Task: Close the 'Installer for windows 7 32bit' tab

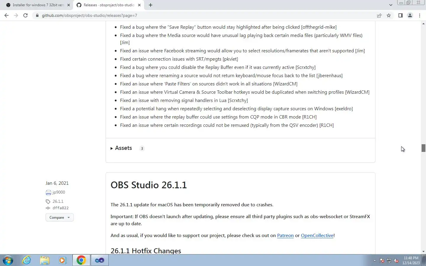Action: [x=69, y=5]
